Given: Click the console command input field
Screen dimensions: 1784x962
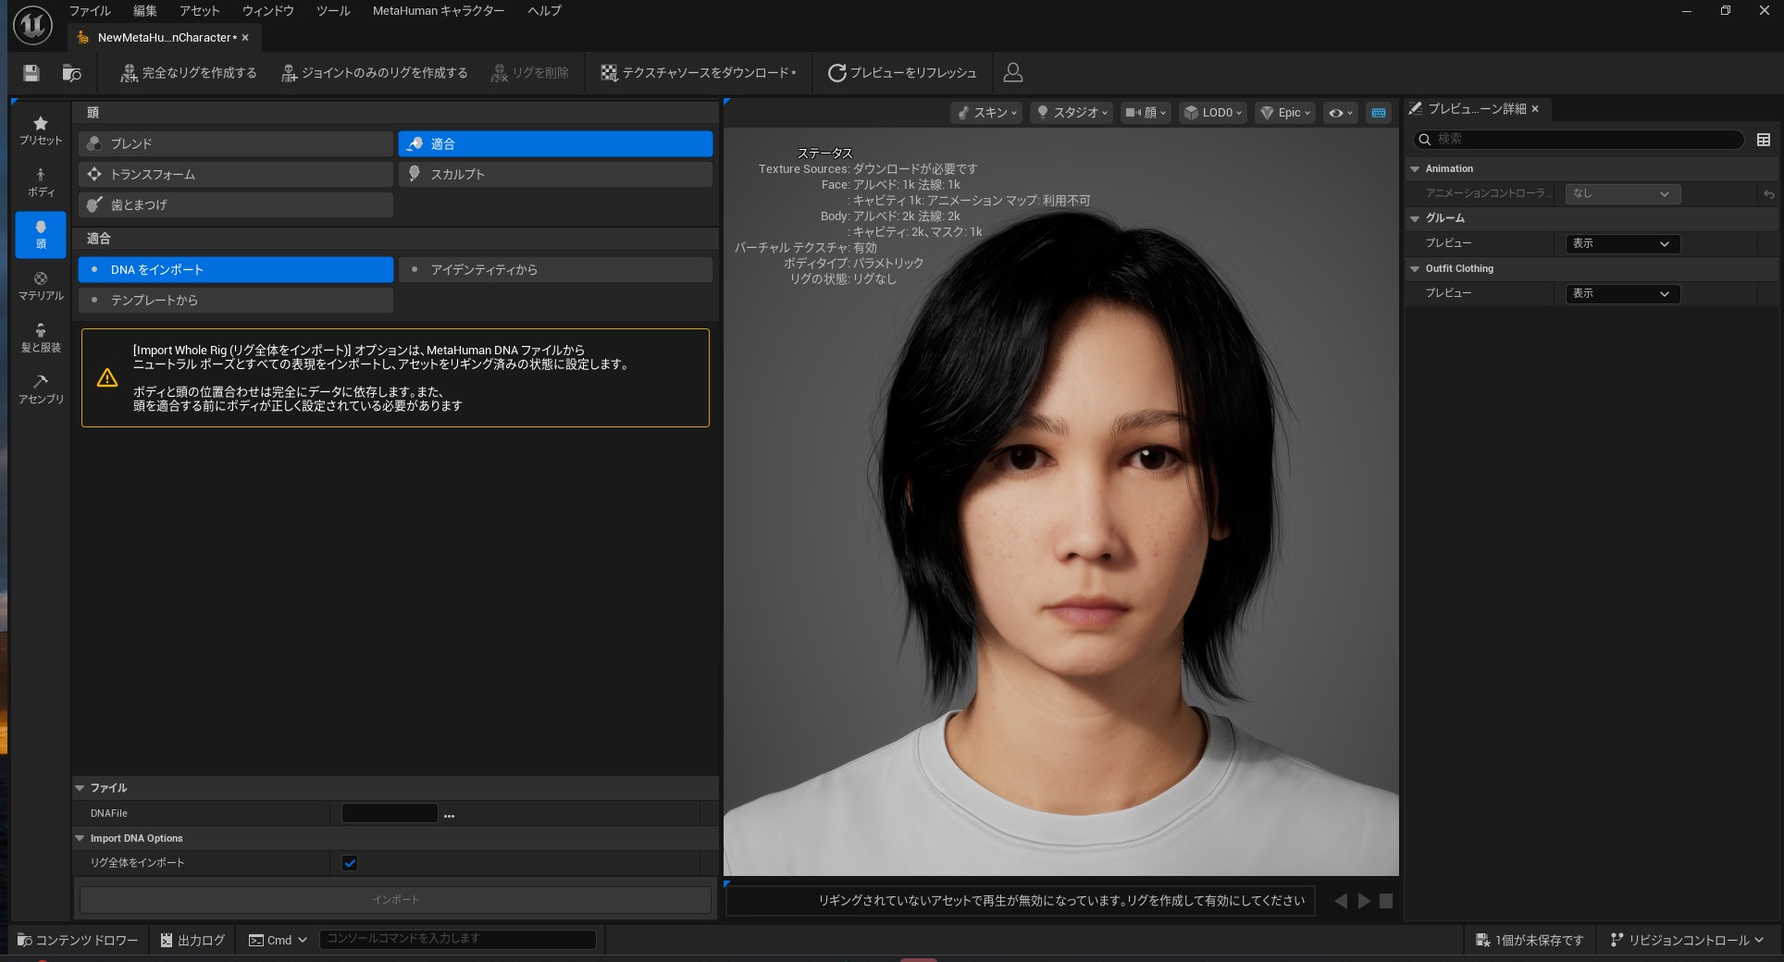Looking at the screenshot, I should coord(457,939).
